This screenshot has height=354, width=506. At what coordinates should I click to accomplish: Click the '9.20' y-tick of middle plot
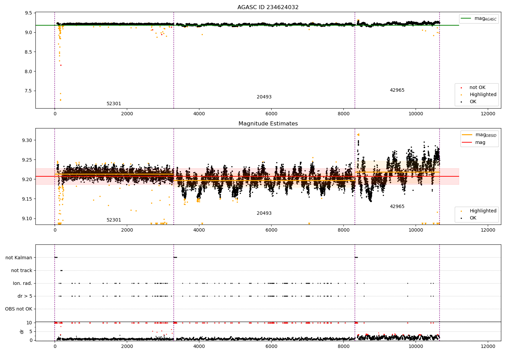27,180
